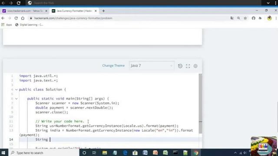Show hidden system tray icons
Screen dimensions: 278x156
point(235,153)
